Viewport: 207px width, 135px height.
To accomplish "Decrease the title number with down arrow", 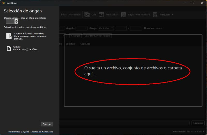I will coord(16,22).
